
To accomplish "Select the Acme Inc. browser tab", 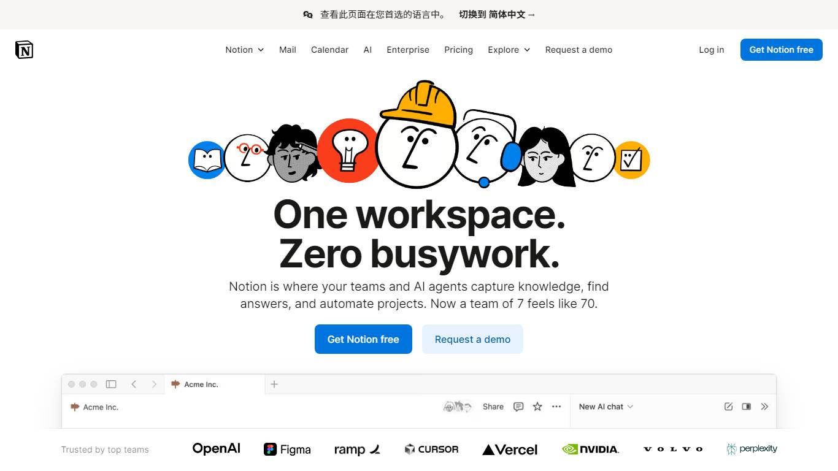I will 215,384.
